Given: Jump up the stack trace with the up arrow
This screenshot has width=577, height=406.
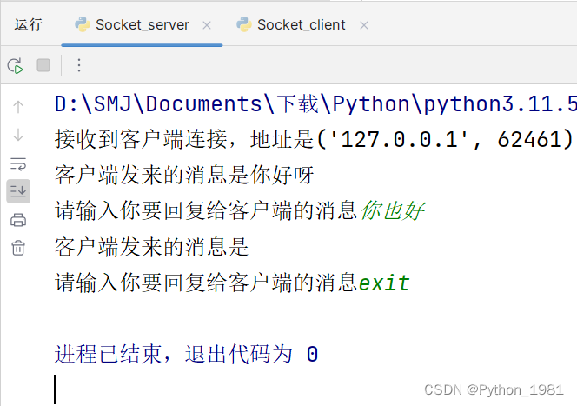Looking at the screenshot, I should [x=18, y=107].
